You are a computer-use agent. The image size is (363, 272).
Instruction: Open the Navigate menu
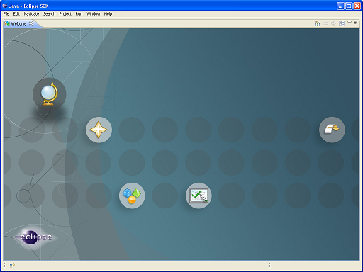(31, 14)
